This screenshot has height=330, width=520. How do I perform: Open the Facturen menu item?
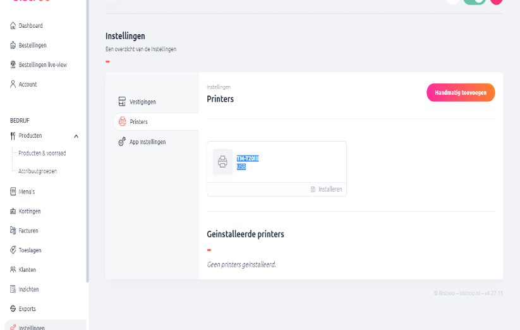coord(28,231)
